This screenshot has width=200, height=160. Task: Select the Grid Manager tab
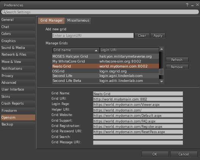click(51, 20)
